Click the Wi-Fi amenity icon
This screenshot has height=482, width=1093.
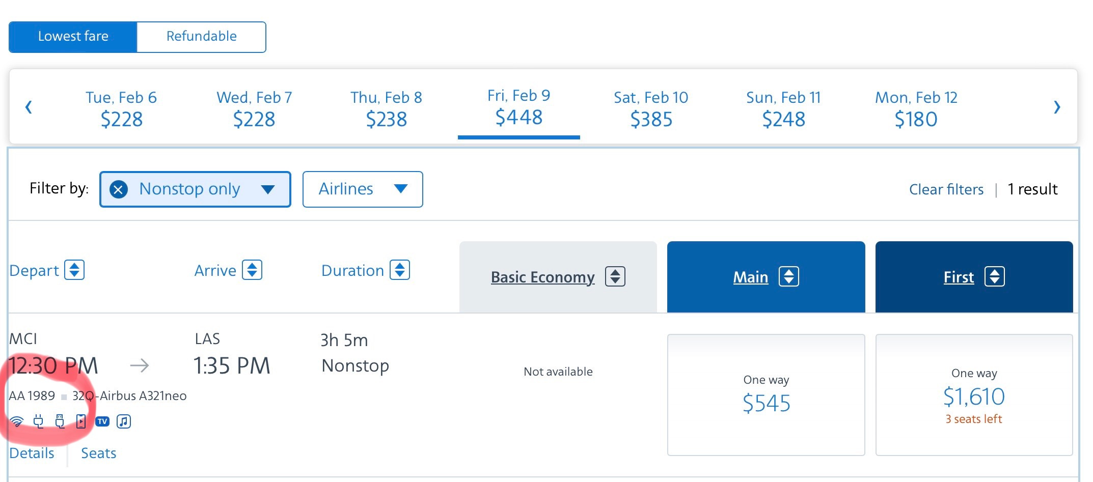[17, 421]
